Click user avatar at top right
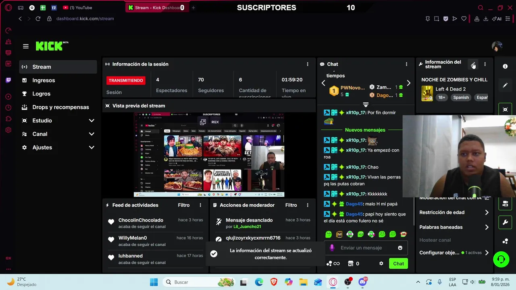The width and height of the screenshot is (516, 290). pos(497,46)
